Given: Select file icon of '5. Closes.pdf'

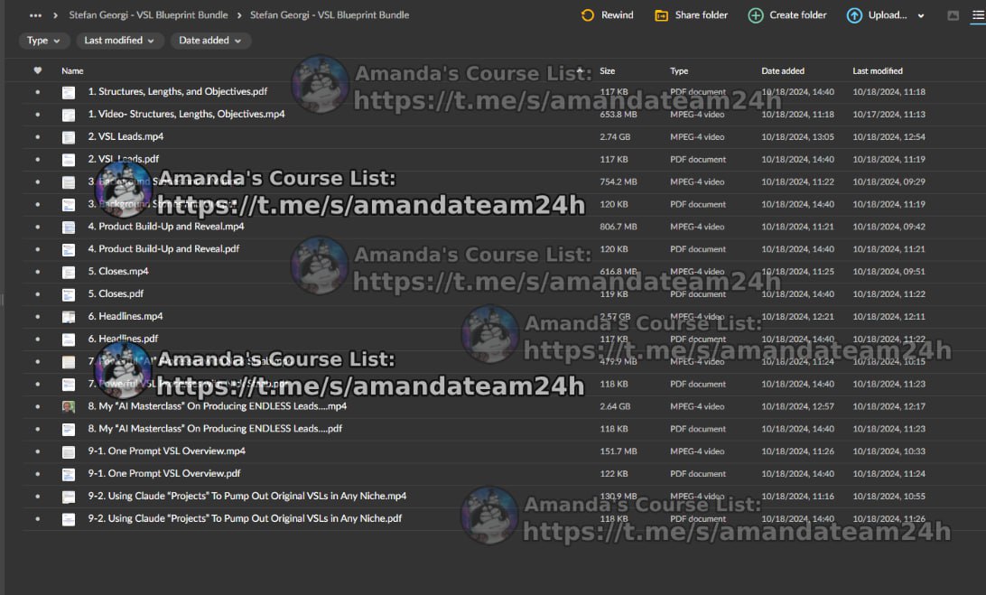Looking at the screenshot, I should point(69,294).
